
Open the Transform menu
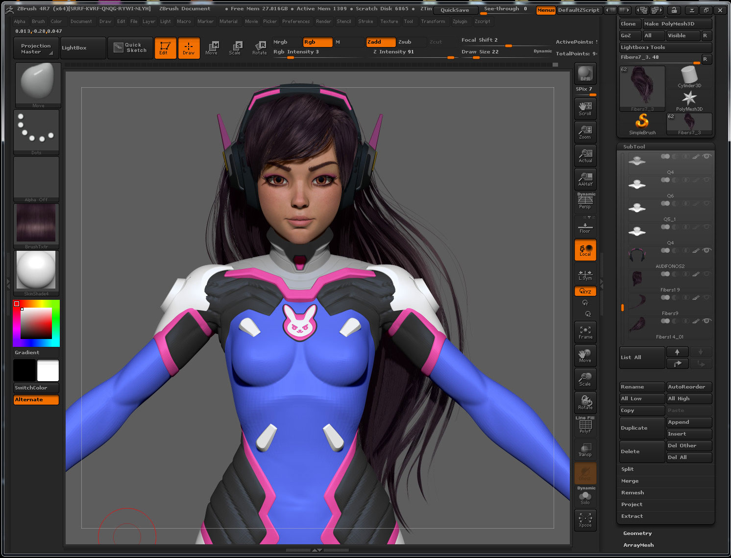(433, 21)
